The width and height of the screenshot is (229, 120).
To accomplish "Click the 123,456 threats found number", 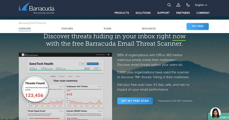I will pyautogui.click(x=34, y=95).
